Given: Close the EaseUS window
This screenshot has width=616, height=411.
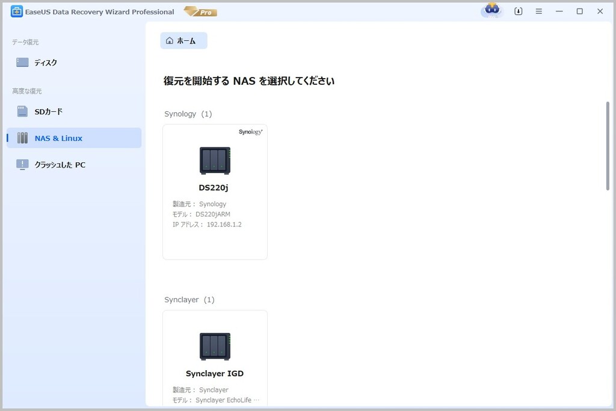Looking at the screenshot, I should (x=600, y=11).
